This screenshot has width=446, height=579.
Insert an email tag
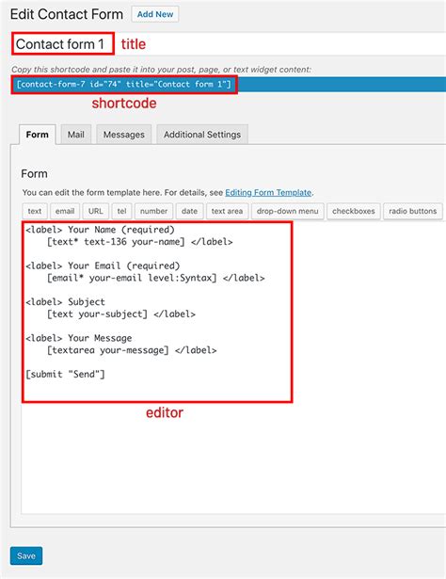tap(65, 211)
